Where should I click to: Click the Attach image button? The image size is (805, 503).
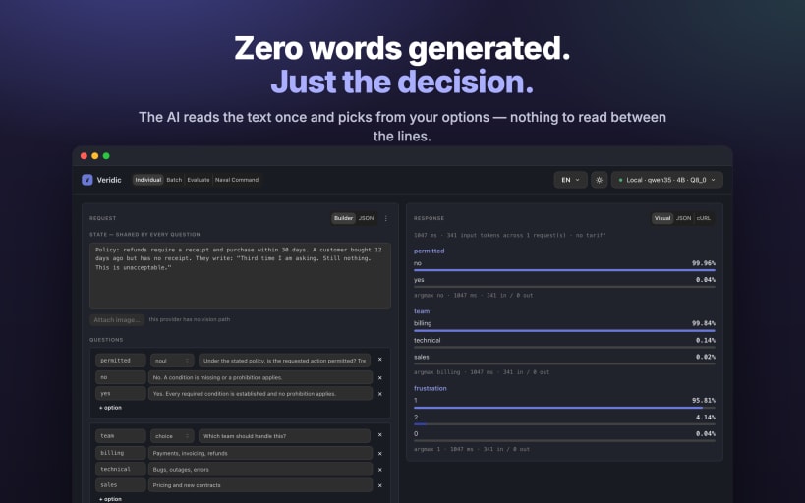117,319
